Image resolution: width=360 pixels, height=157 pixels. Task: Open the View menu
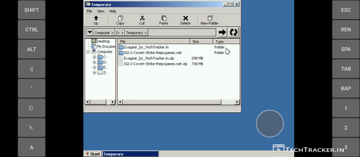point(101,11)
